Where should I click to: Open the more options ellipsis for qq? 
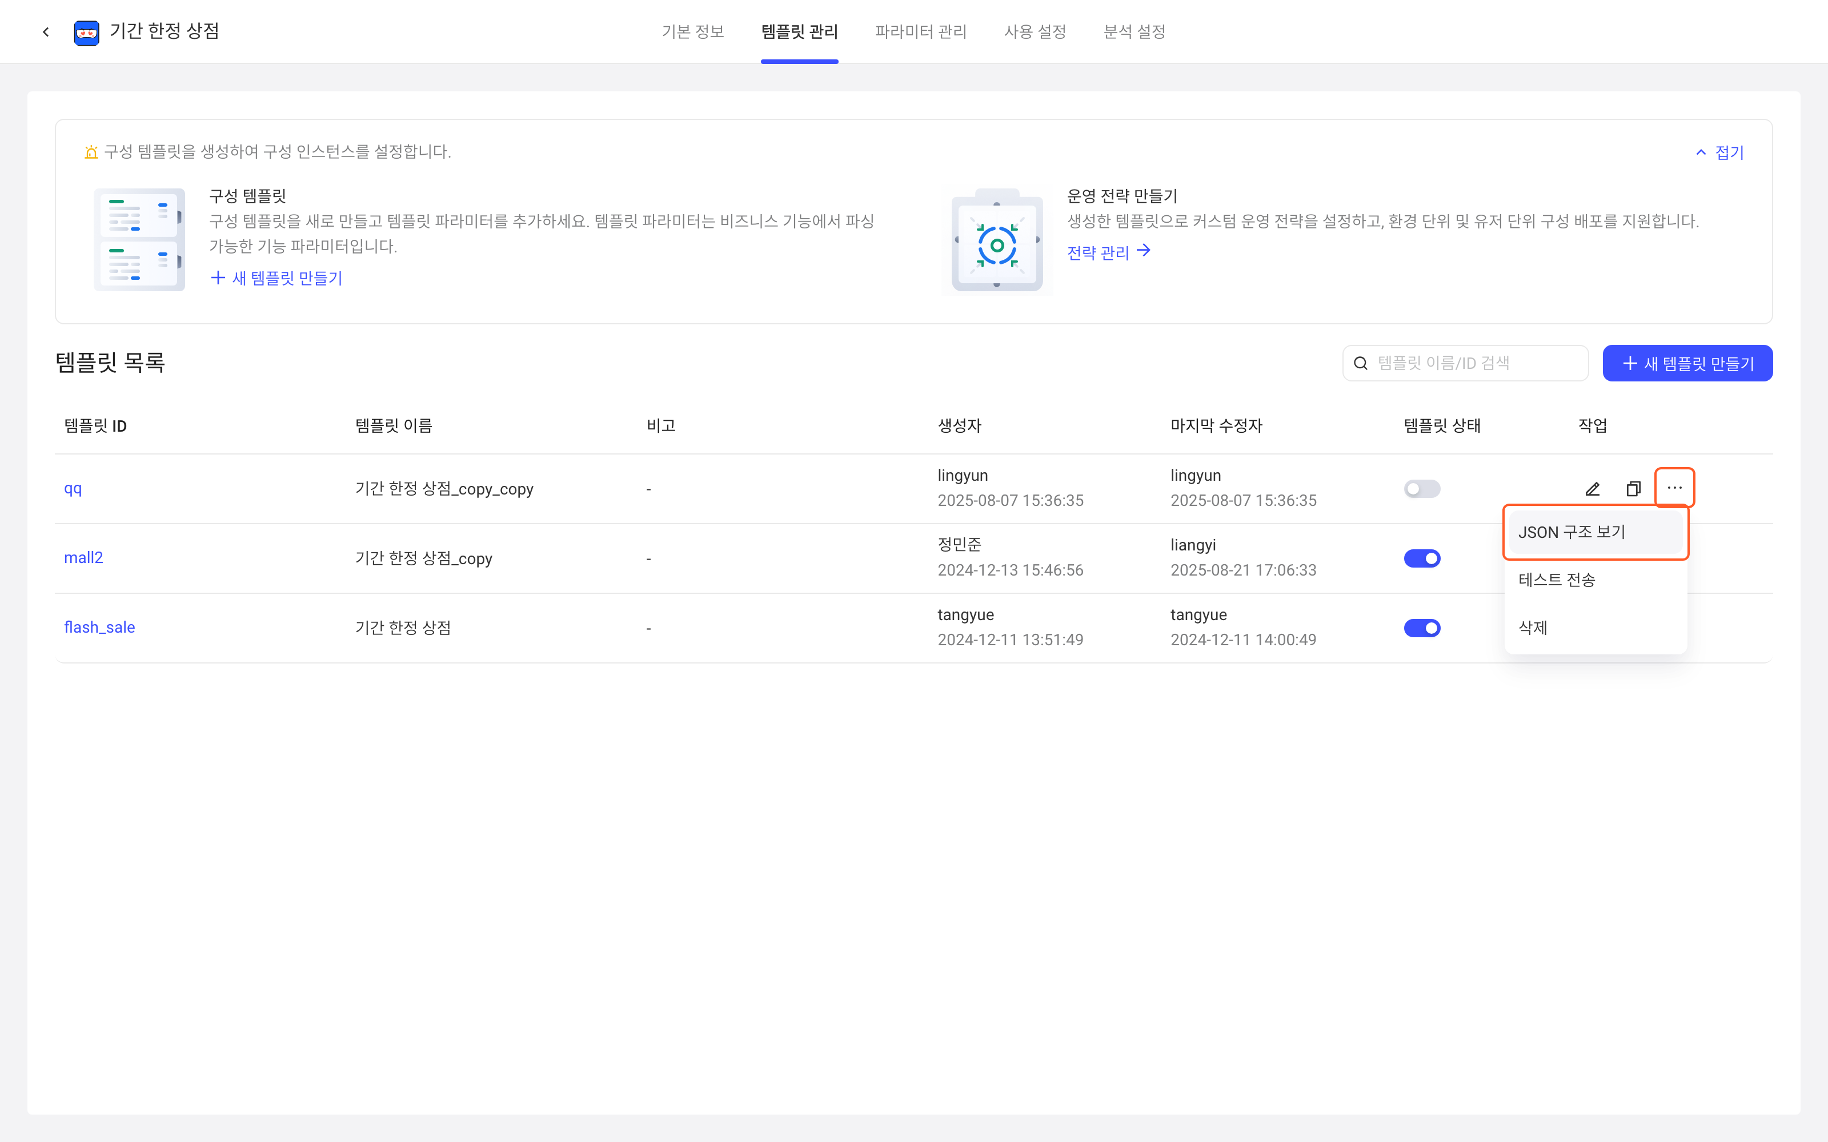[x=1675, y=488]
